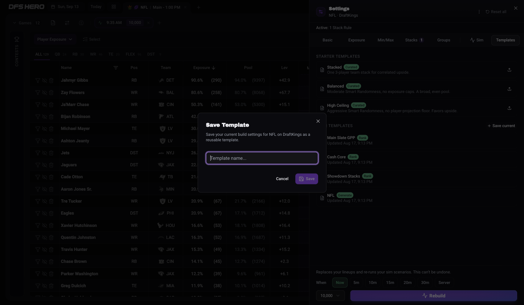Export the High Ceiling curated template
Screen dimensions: 524x305
(509, 108)
